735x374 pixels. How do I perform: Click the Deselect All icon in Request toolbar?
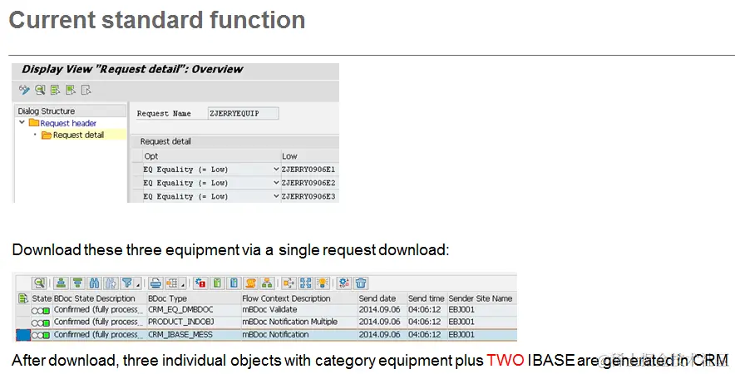click(x=86, y=90)
